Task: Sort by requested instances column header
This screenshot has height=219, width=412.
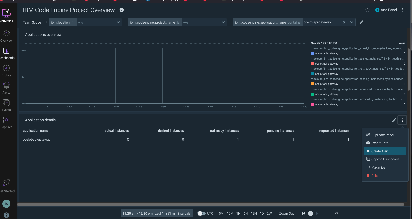Action: click(334, 130)
